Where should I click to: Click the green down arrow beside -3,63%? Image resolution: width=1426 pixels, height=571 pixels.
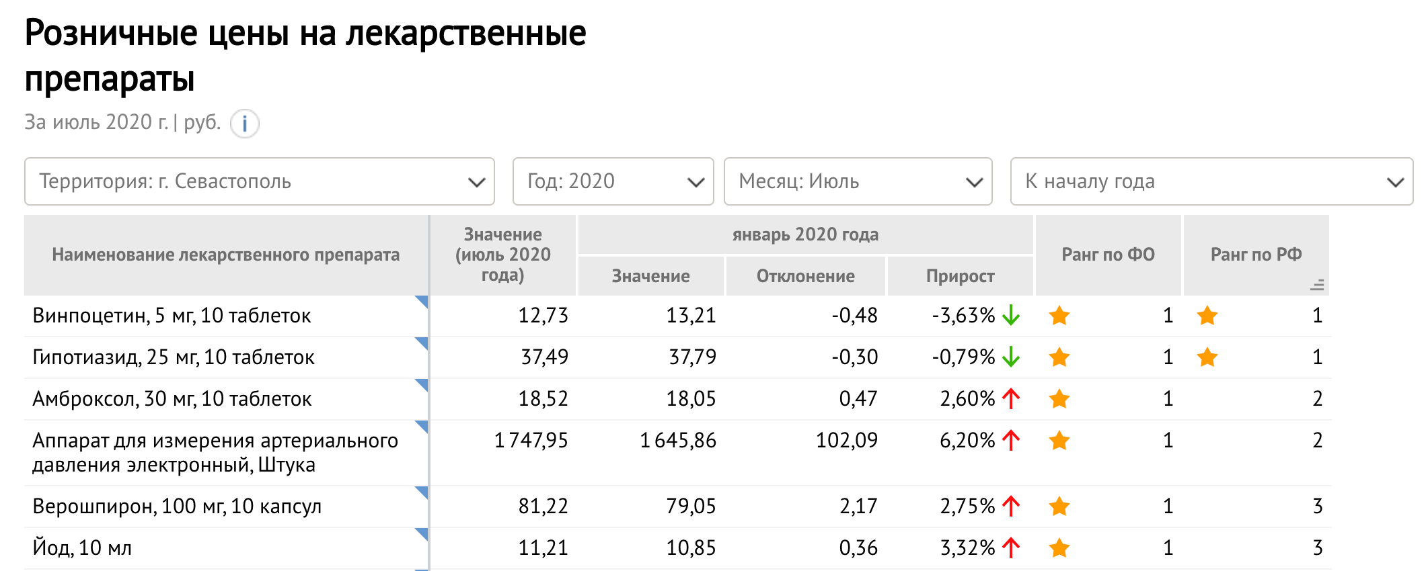pos(1011,315)
